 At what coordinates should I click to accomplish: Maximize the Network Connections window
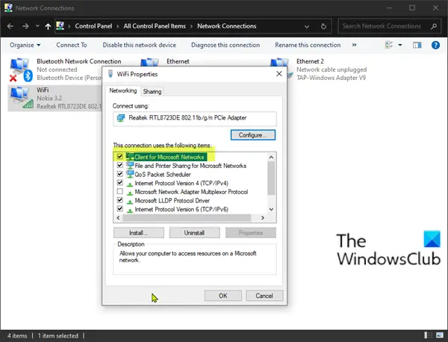pyautogui.click(x=412, y=7)
